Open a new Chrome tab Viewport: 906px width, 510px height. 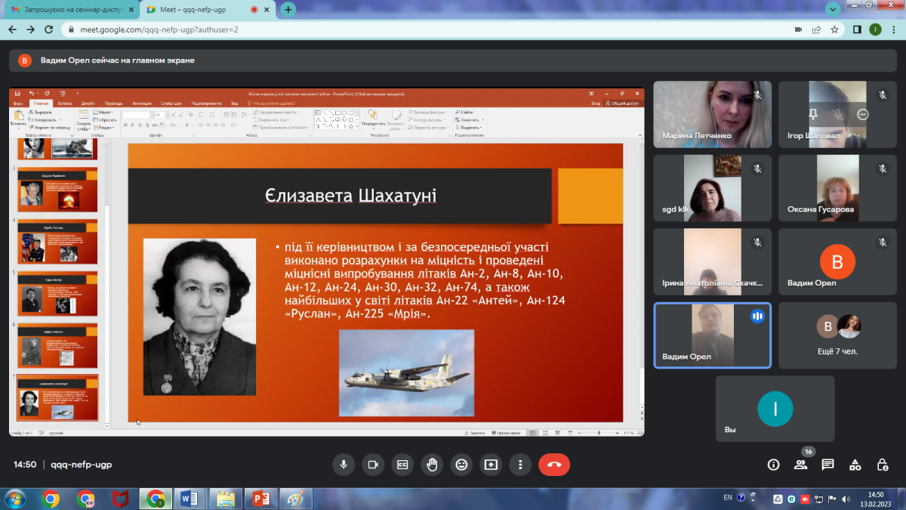coord(288,10)
